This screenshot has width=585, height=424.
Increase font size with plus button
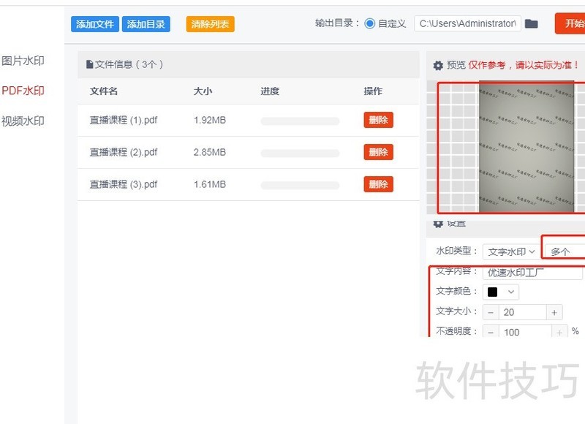point(554,312)
